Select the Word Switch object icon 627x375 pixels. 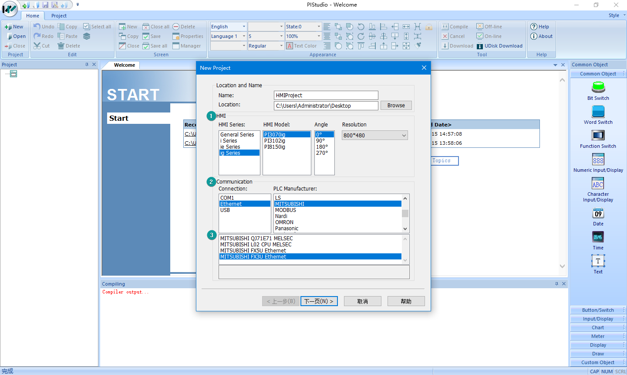click(598, 112)
